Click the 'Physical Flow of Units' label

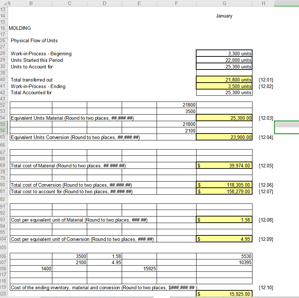pos(34,40)
